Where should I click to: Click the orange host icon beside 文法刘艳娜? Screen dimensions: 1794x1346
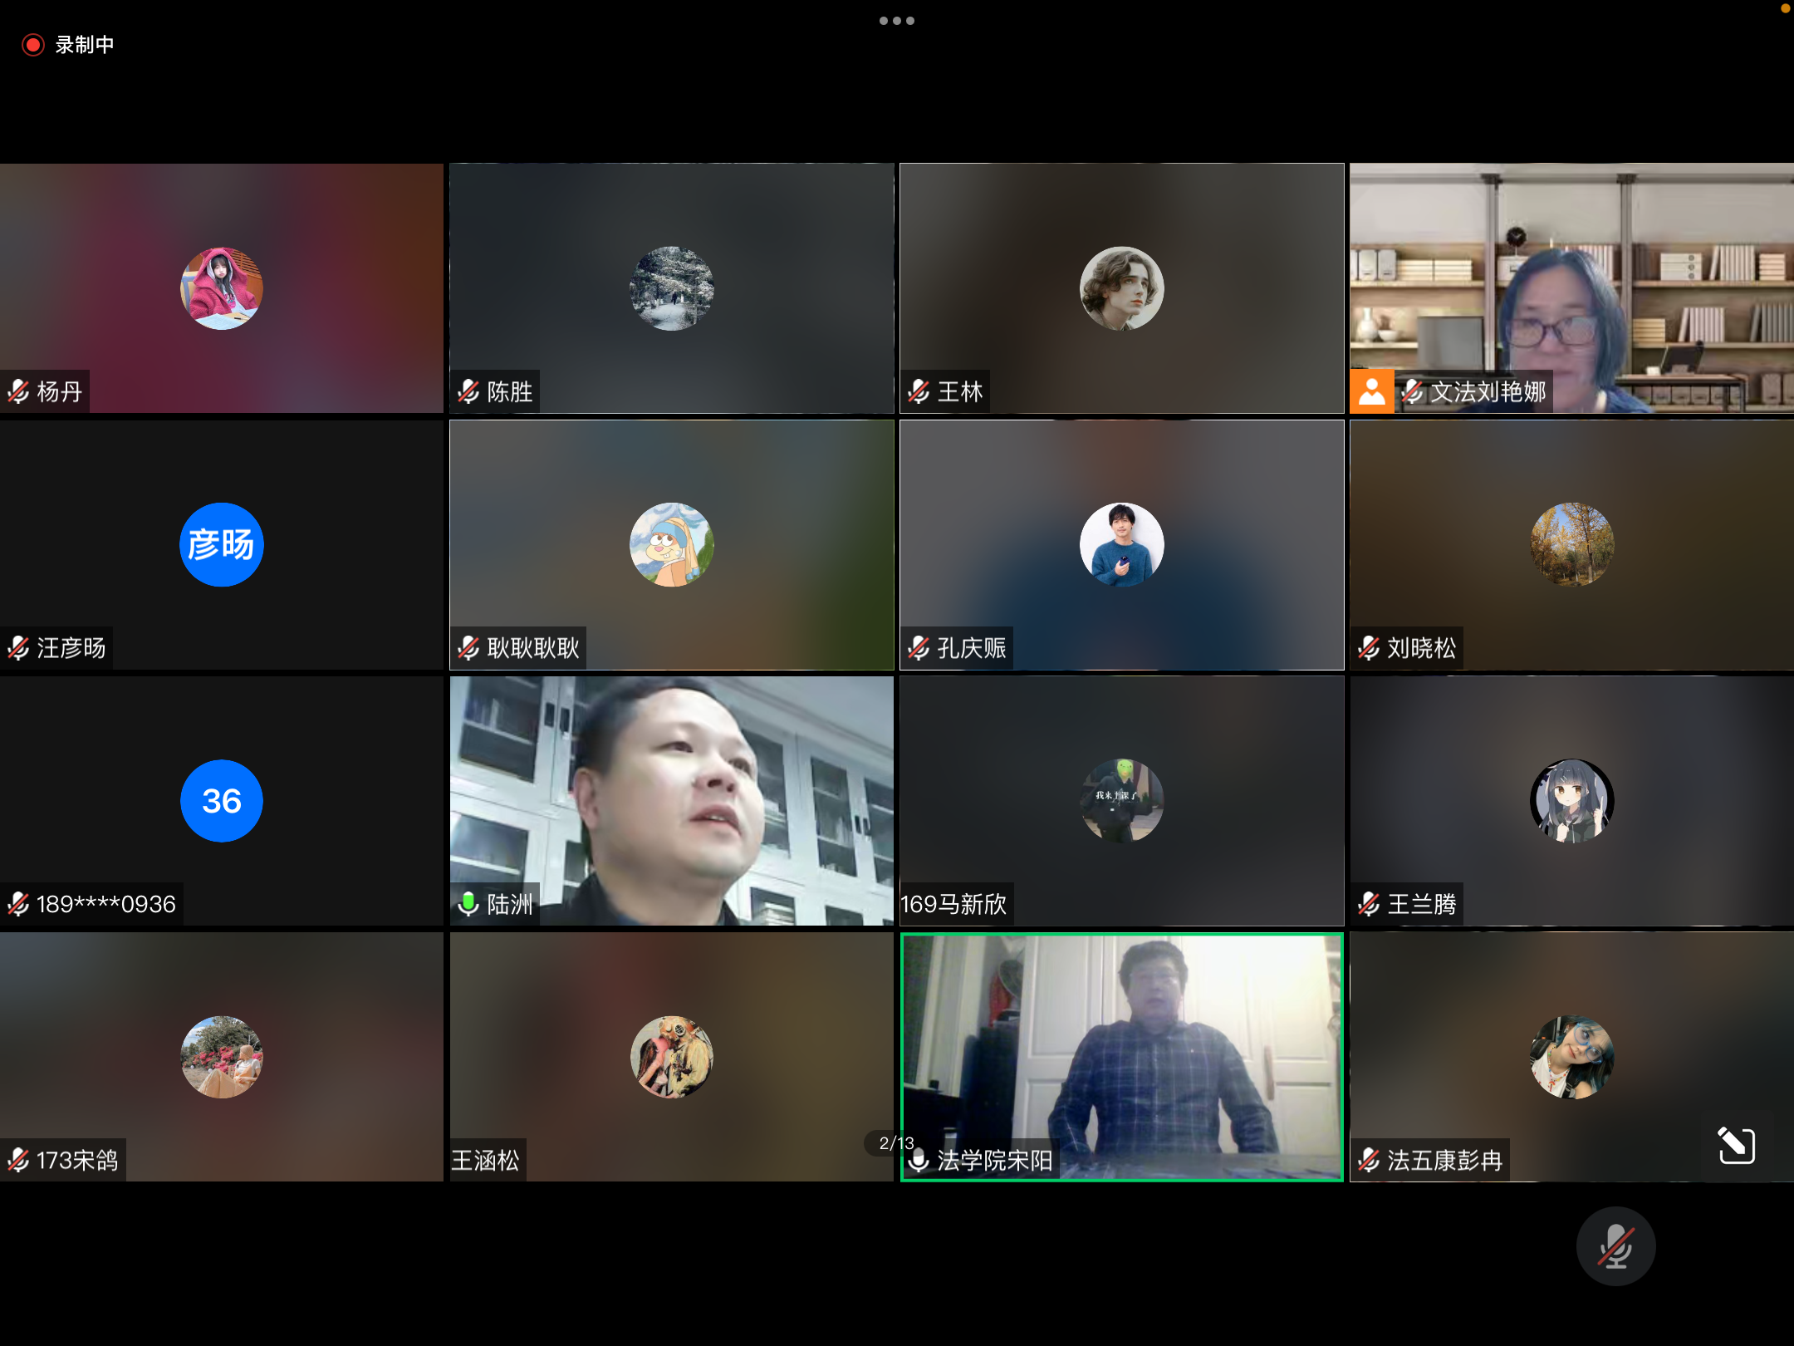(x=1371, y=391)
